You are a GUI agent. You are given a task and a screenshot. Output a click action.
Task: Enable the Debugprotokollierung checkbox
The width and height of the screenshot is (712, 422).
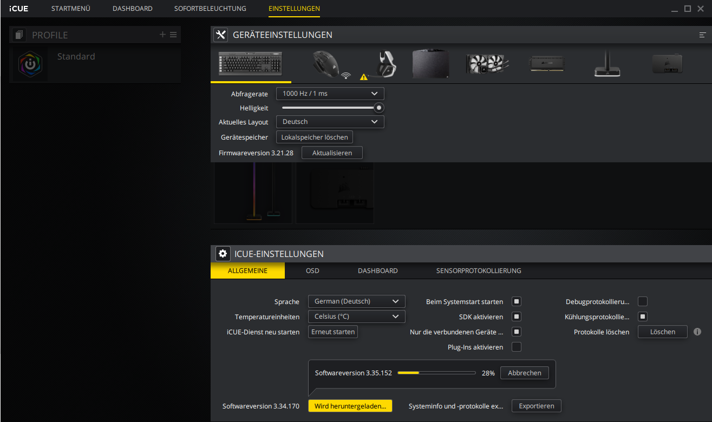click(x=643, y=301)
